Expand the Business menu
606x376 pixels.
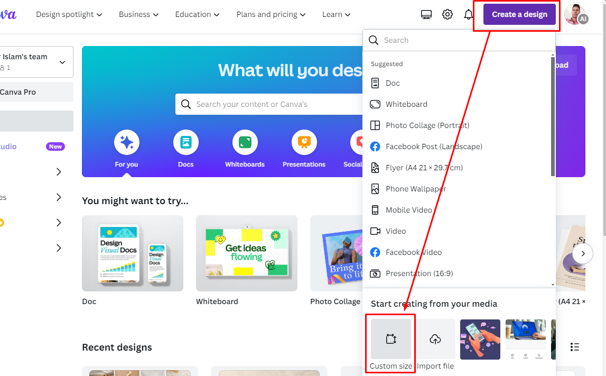(x=139, y=14)
